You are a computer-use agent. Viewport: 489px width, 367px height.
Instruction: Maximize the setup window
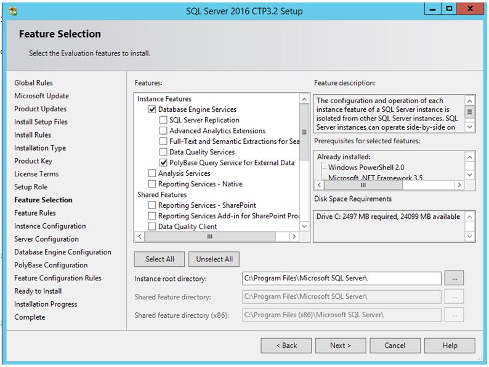click(449, 9)
